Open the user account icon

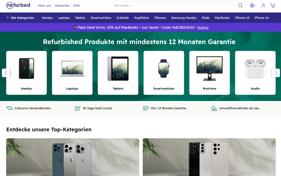[x=263, y=6]
